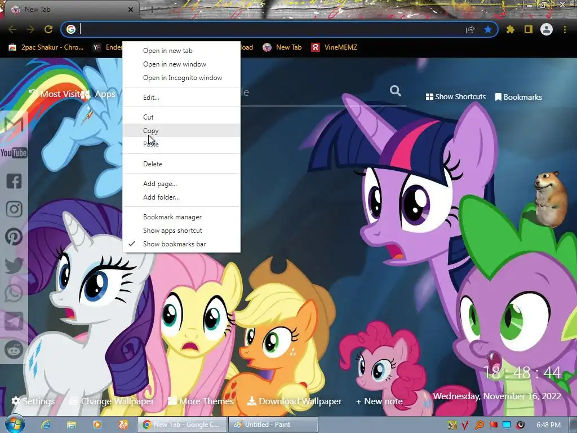Open Windows Start orb

15,424
